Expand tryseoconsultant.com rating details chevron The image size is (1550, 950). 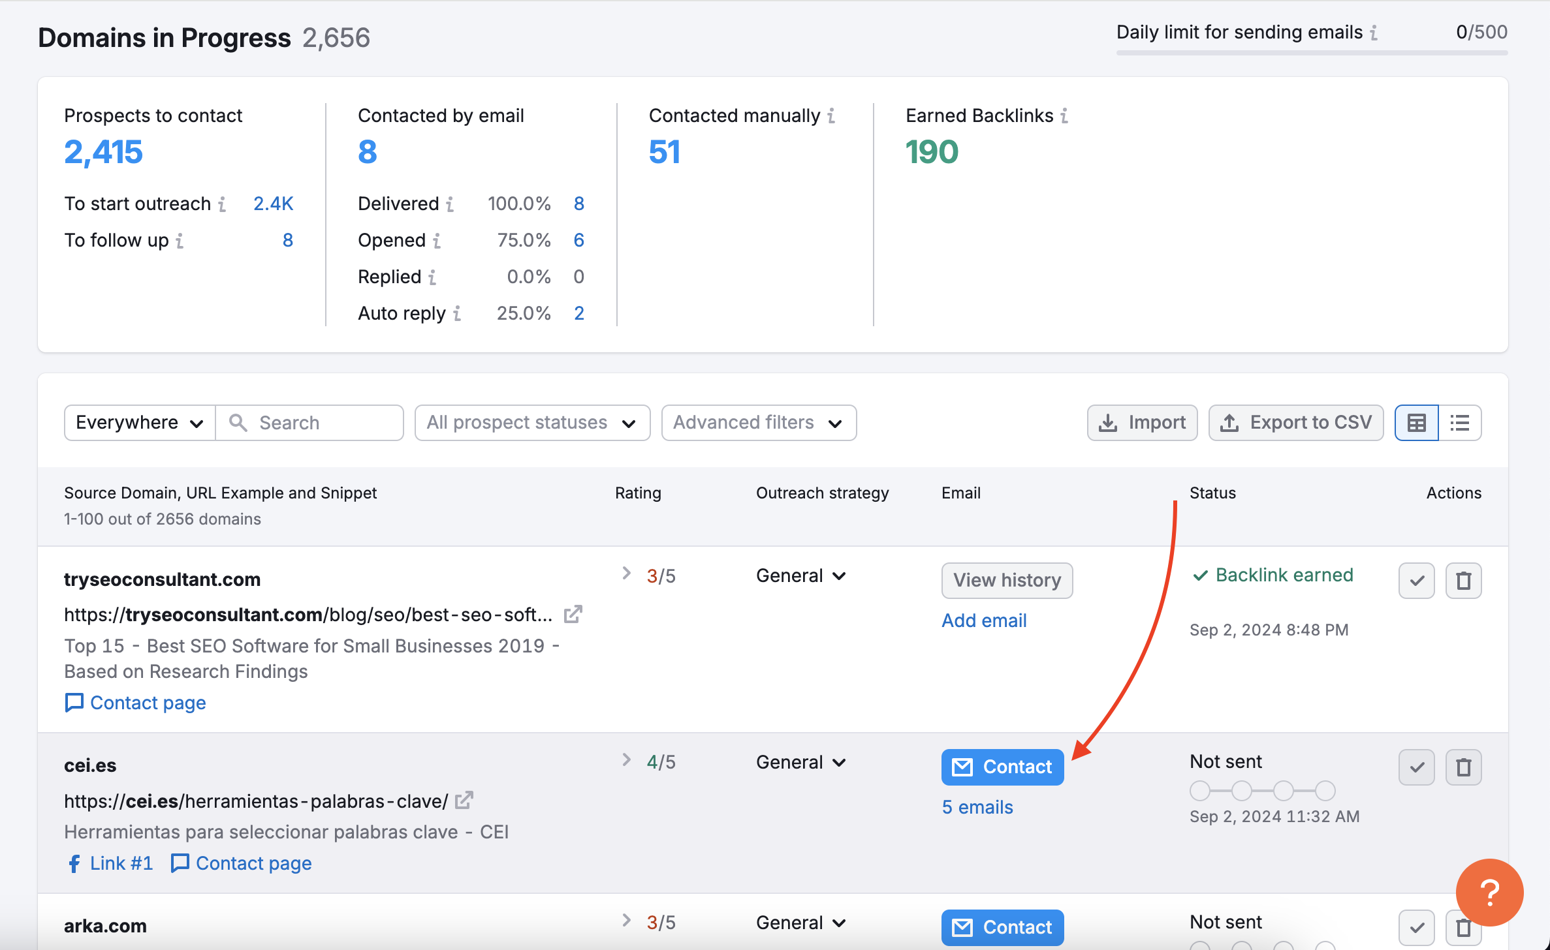(x=626, y=574)
